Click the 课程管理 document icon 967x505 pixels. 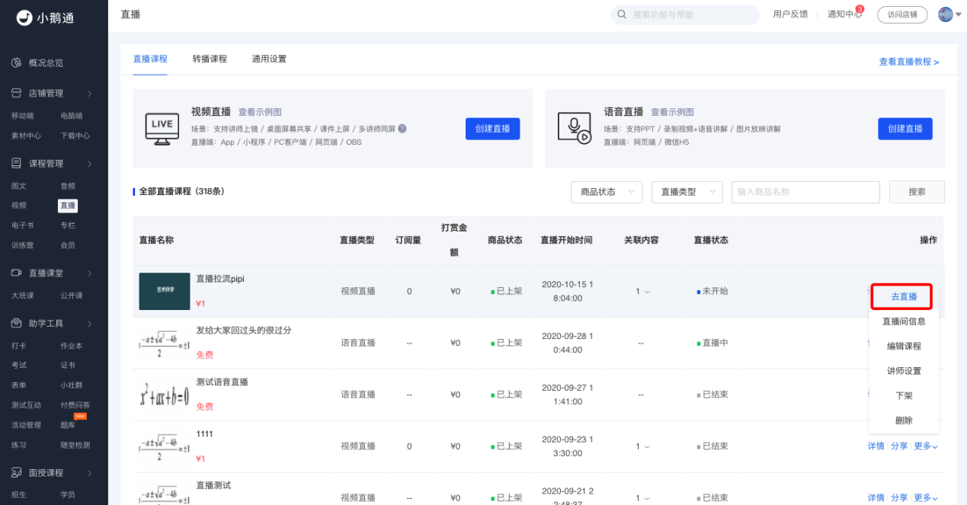[x=16, y=163]
